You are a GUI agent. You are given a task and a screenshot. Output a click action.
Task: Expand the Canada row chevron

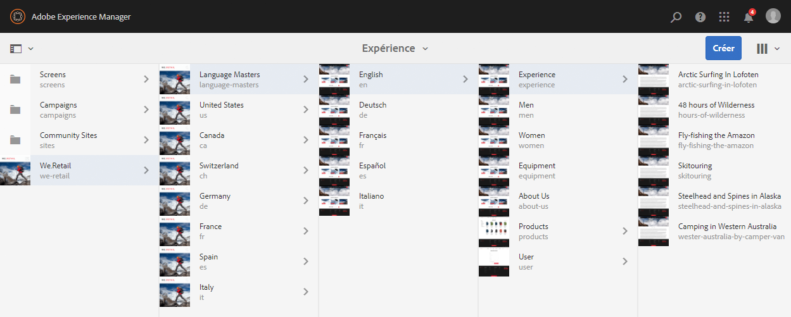pyautogui.click(x=305, y=140)
